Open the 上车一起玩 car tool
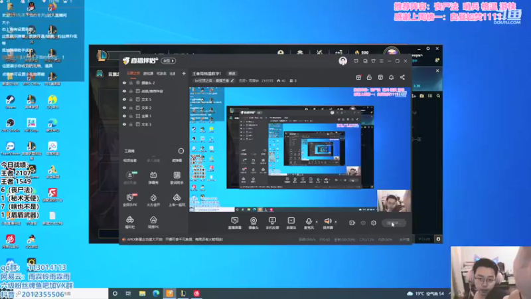Image resolution: width=531 pixels, height=299 pixels. [177, 200]
